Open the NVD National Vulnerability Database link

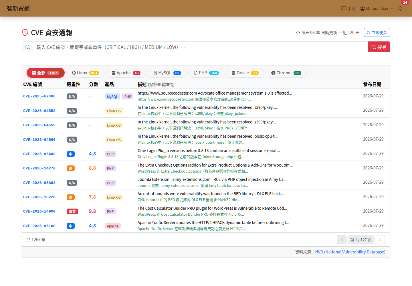coord(350,252)
